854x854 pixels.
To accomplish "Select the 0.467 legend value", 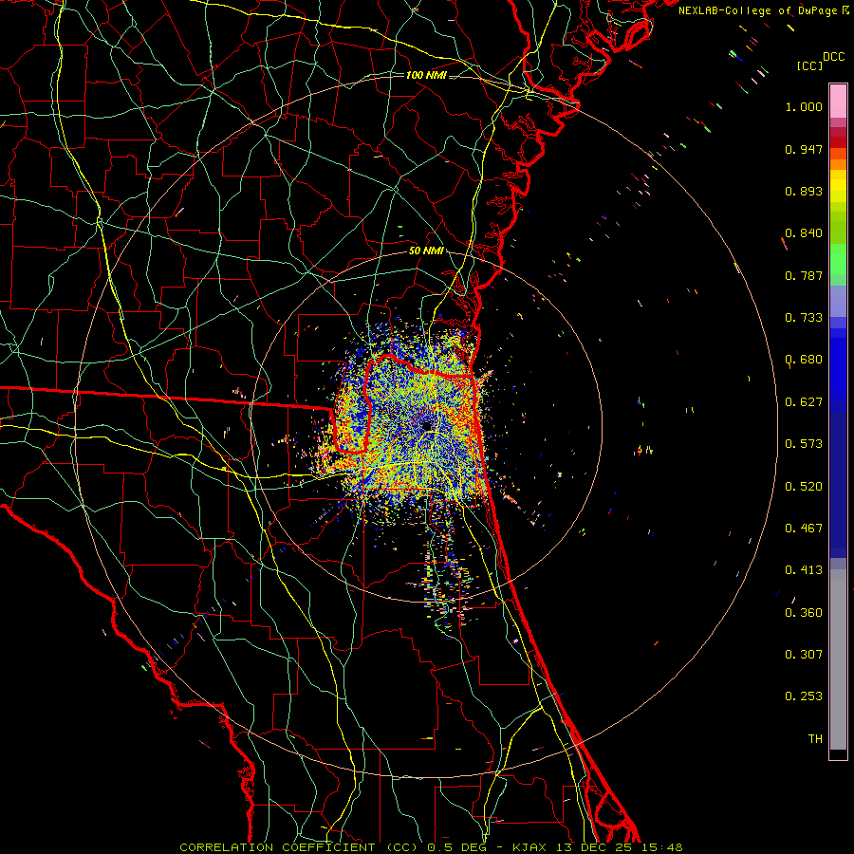I will pyautogui.click(x=804, y=529).
